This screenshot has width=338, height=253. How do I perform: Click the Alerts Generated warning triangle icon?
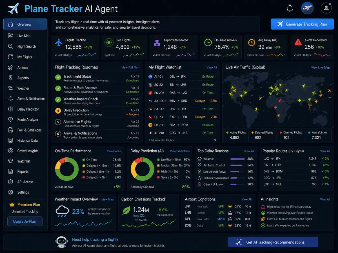point(298,42)
